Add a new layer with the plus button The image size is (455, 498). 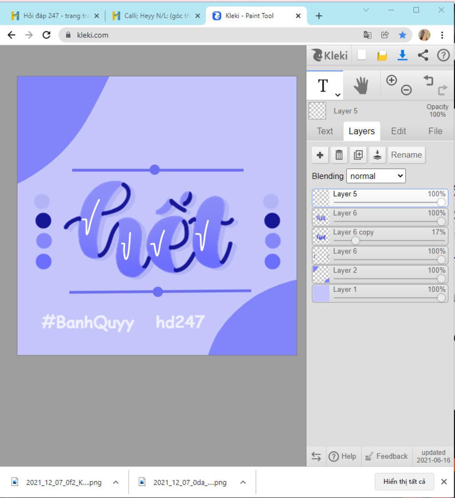pyautogui.click(x=320, y=155)
